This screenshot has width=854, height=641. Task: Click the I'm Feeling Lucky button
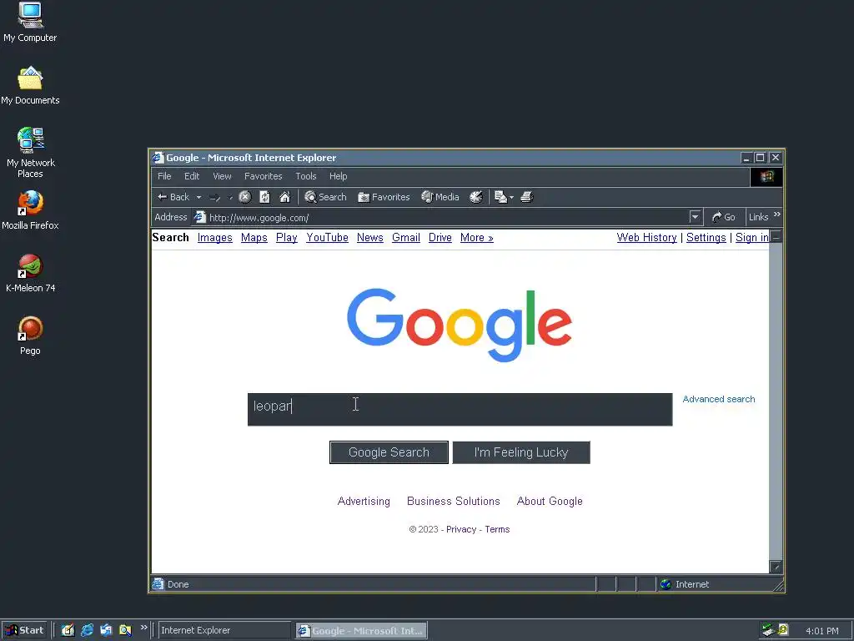(x=521, y=452)
